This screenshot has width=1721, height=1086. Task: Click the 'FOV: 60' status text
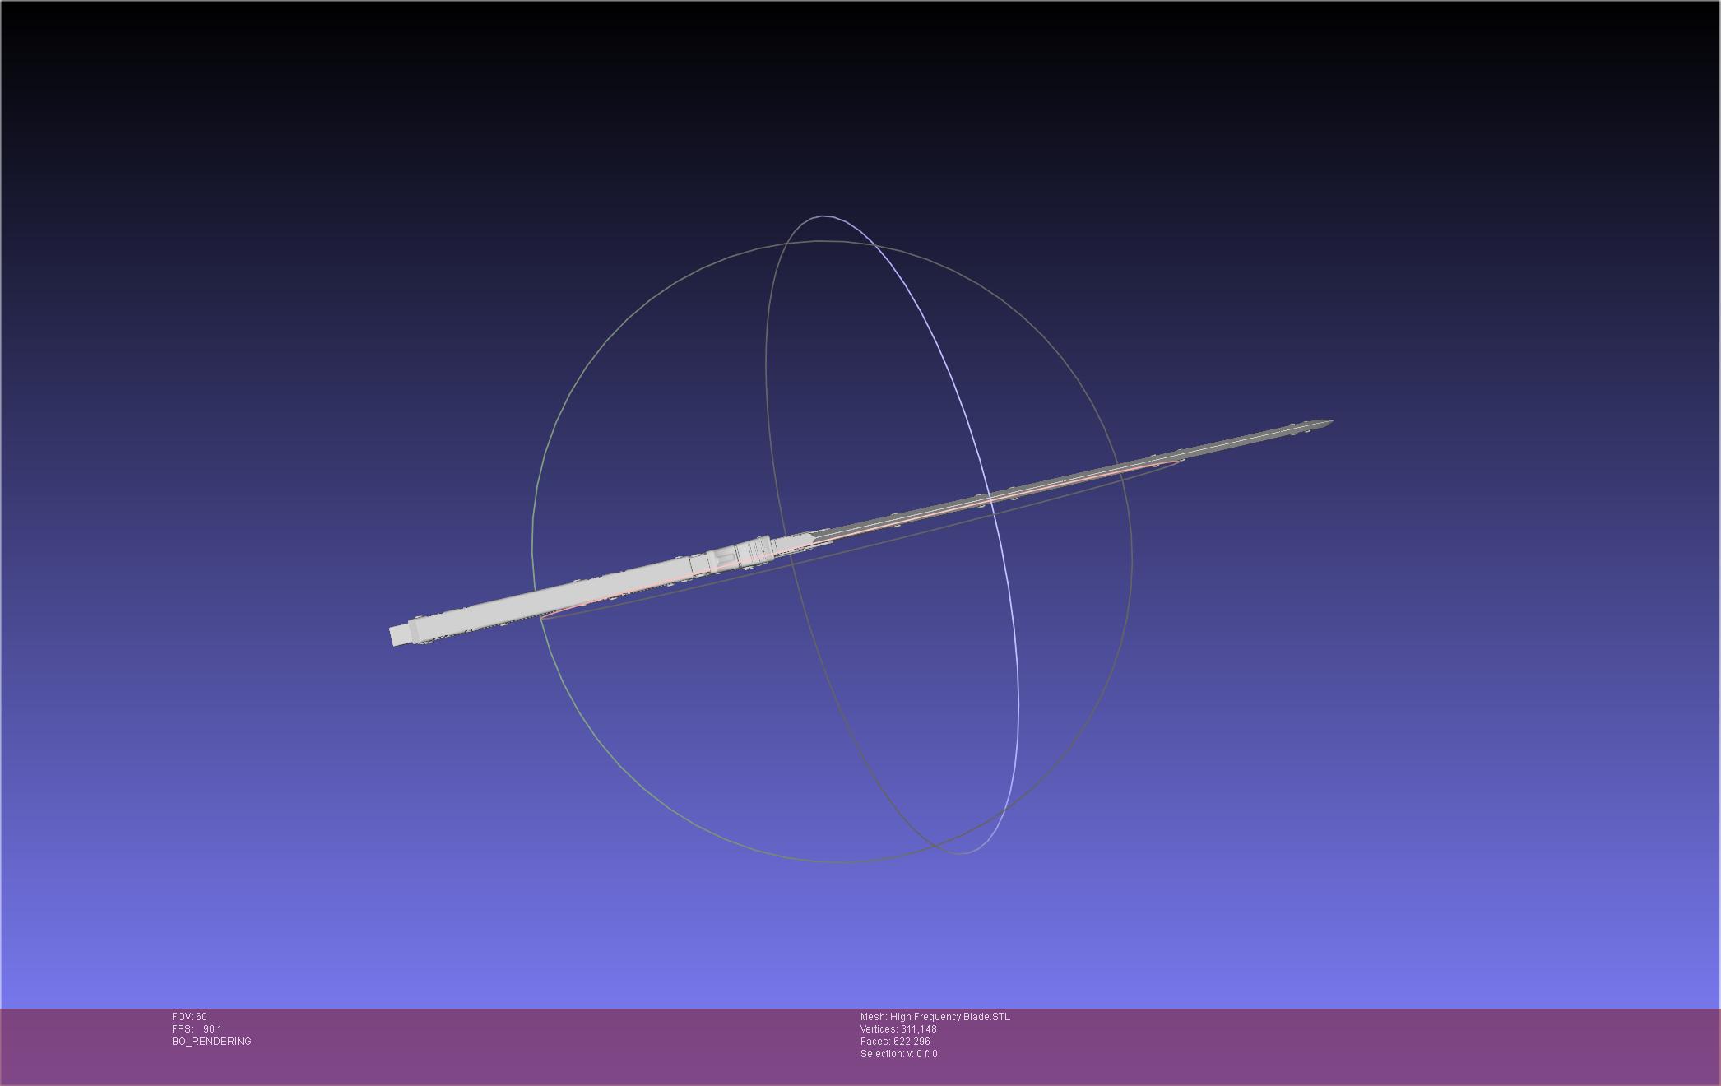(189, 1017)
